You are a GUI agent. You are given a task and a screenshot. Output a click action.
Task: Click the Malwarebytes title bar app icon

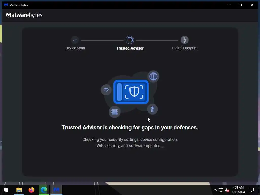[x=6, y=5]
